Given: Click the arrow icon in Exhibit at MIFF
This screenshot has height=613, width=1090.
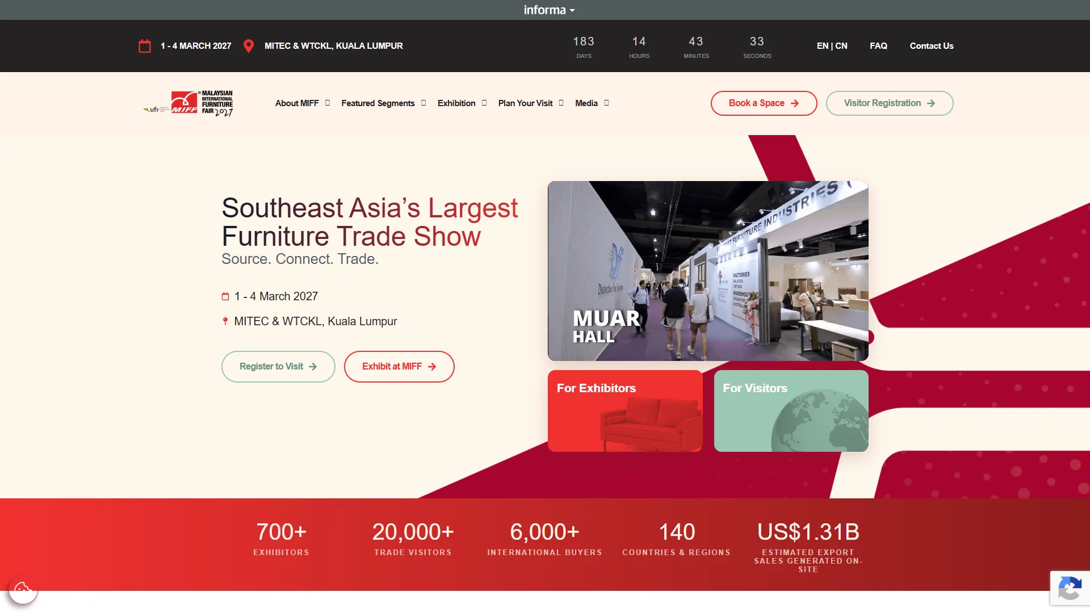Looking at the screenshot, I should coord(432,367).
